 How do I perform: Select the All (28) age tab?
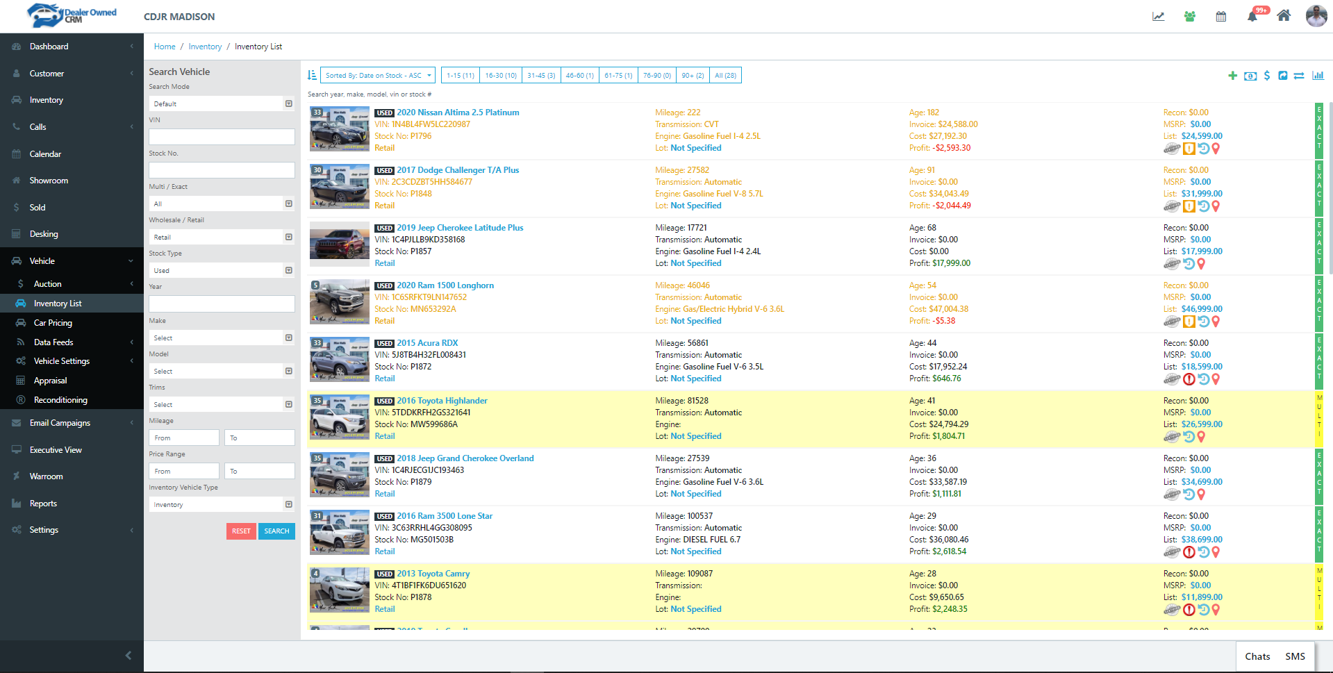click(725, 76)
